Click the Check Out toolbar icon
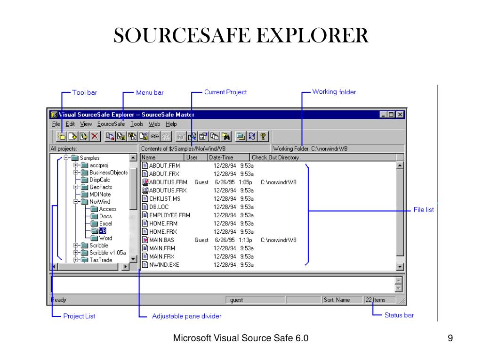Screen dimensions: 482x362 click(121, 136)
